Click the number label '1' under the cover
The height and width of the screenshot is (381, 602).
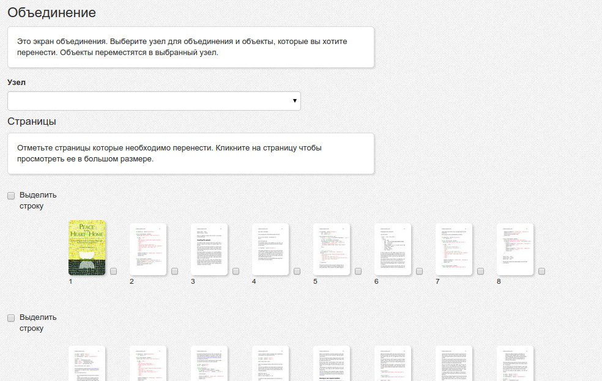coord(71,282)
